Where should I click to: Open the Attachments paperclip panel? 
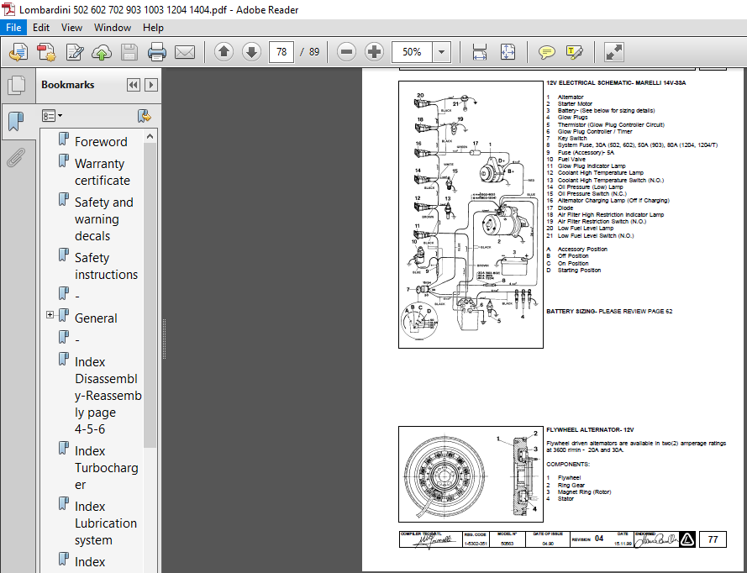point(16,158)
